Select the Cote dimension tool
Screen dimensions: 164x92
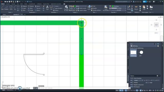51,8
